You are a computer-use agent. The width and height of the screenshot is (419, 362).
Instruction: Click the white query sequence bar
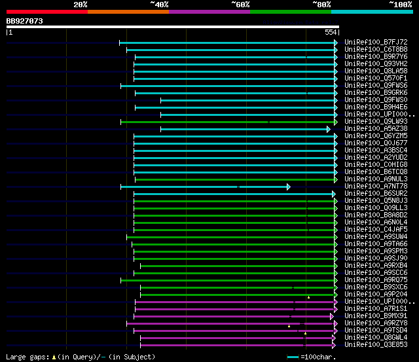tap(173, 27)
